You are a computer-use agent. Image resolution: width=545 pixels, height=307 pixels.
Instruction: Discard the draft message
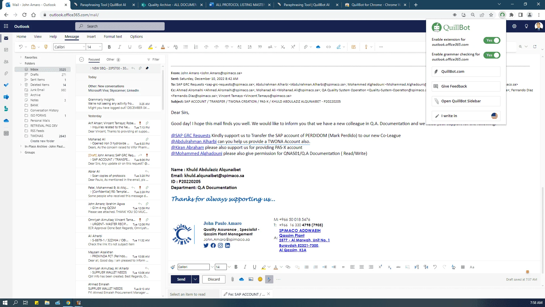(214, 279)
